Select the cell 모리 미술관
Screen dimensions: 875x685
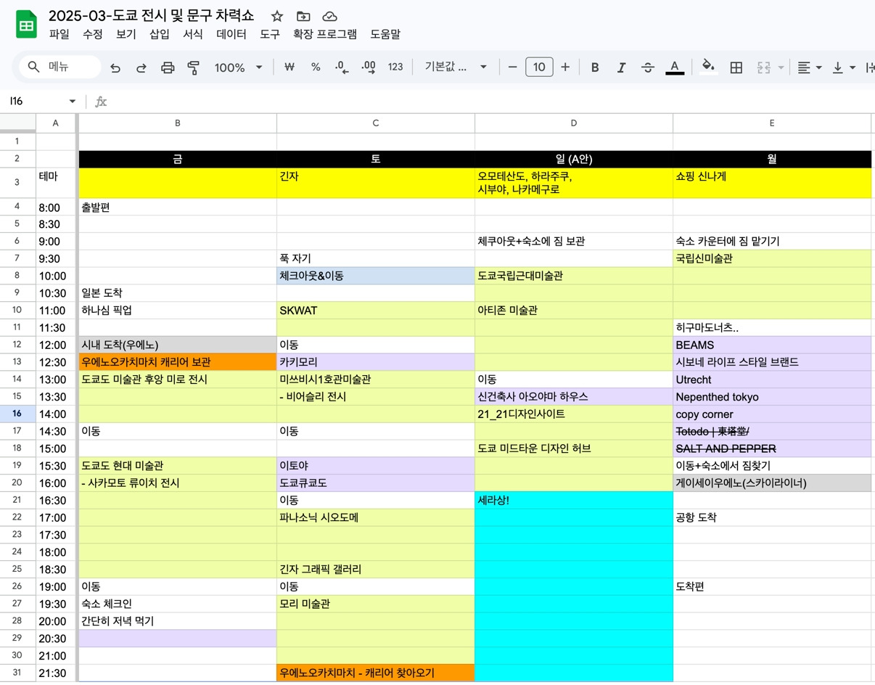[376, 604]
